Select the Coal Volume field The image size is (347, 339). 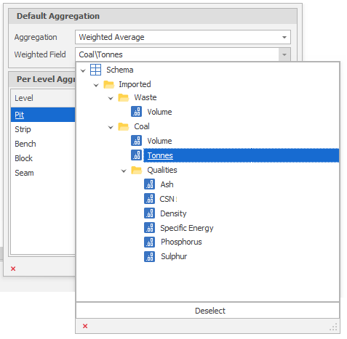[x=159, y=141]
